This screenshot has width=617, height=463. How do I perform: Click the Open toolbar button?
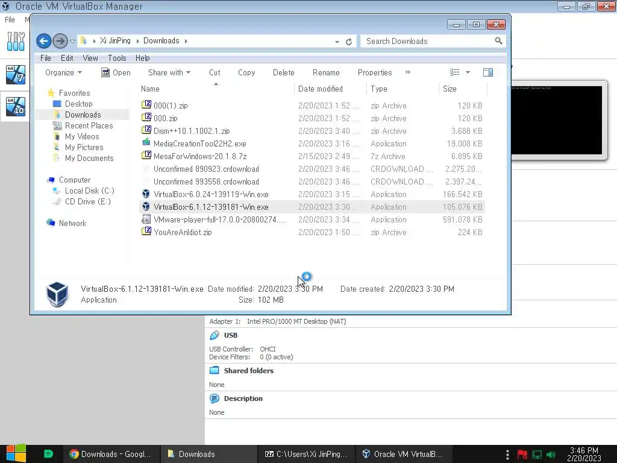(x=116, y=72)
